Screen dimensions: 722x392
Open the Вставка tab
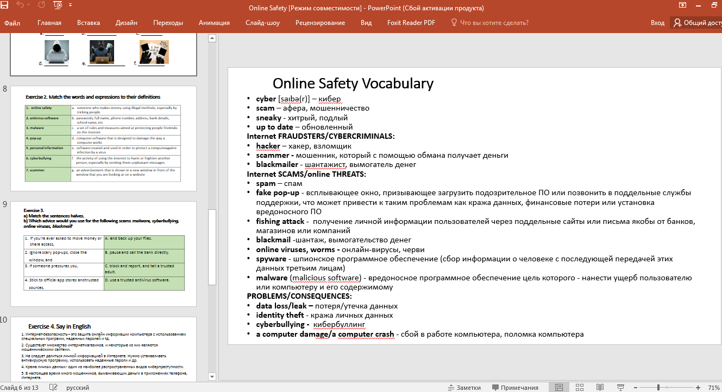(89, 23)
